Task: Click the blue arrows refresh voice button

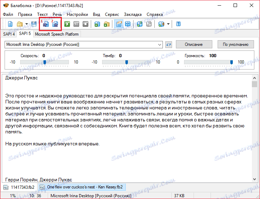Action: pos(169,45)
